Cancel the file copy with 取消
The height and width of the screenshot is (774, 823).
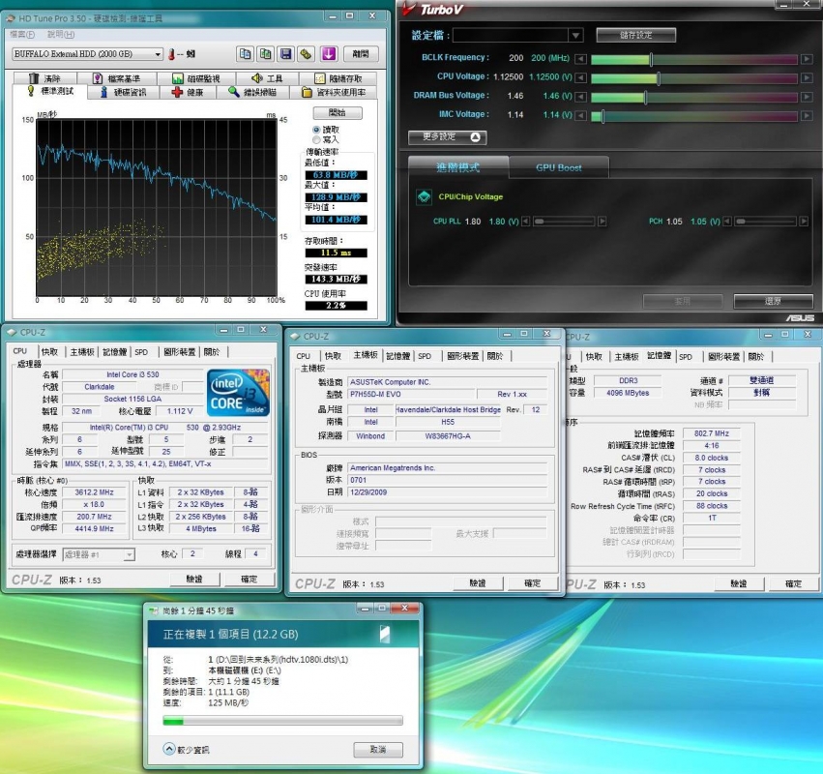377,750
